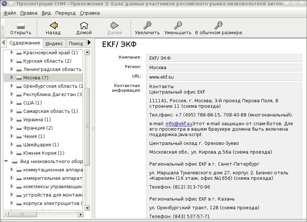This screenshot has width=307, height=222.
Task: Click the www.ekf.su URL field
Action: point(224,77)
